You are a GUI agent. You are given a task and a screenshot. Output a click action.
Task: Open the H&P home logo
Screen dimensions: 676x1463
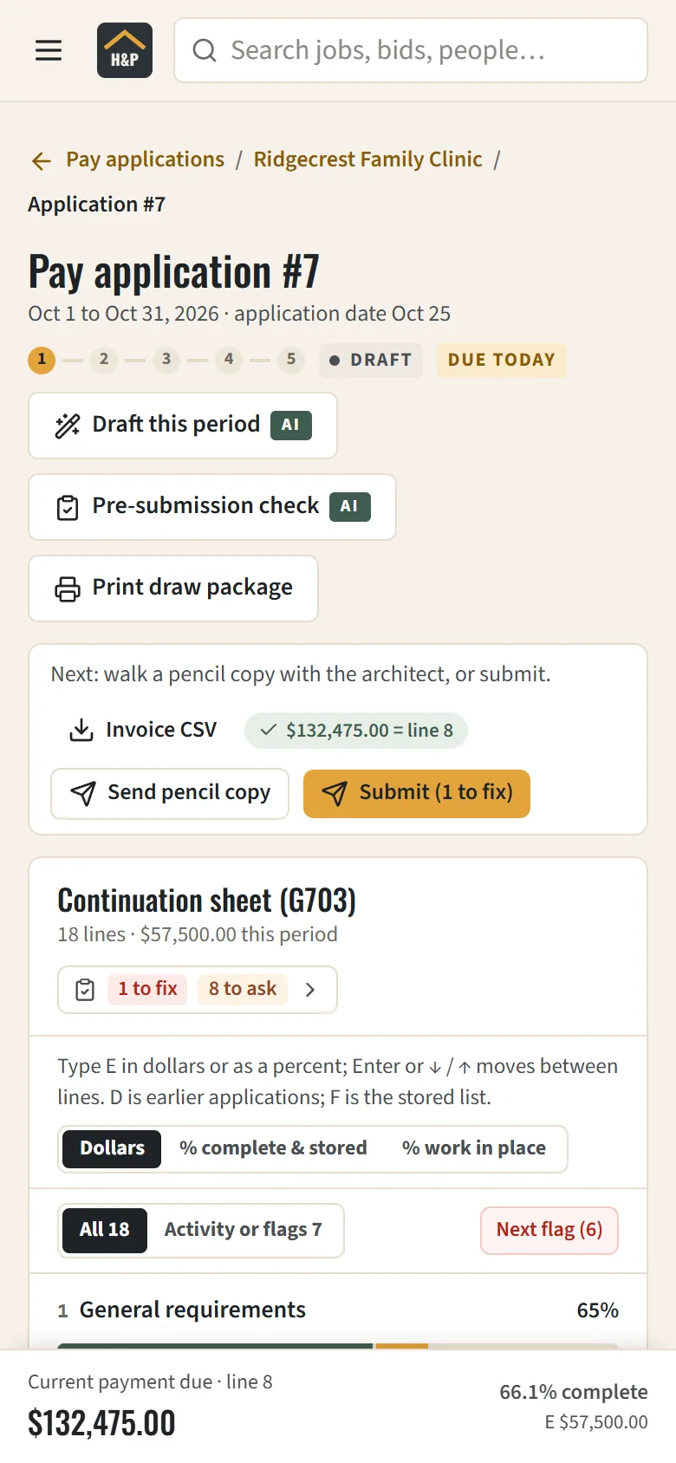125,50
